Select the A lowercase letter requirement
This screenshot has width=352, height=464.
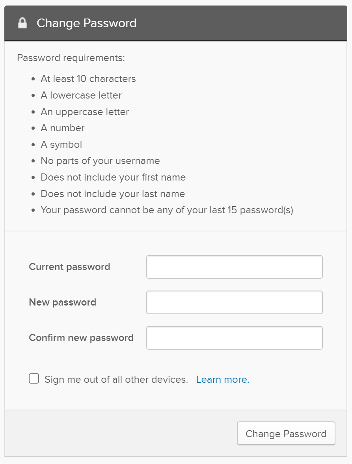point(81,95)
